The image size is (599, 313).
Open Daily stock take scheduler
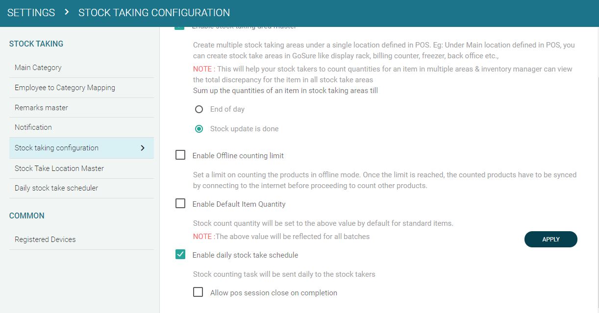[x=56, y=188]
